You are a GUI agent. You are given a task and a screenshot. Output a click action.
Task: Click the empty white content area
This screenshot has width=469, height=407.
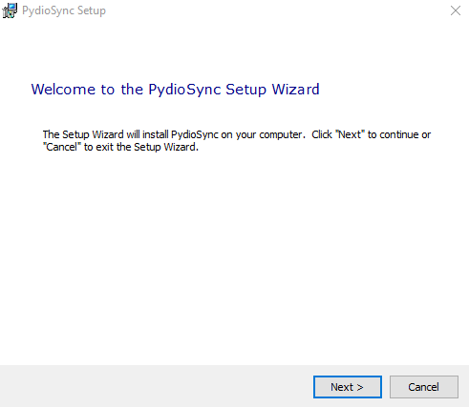(234, 254)
